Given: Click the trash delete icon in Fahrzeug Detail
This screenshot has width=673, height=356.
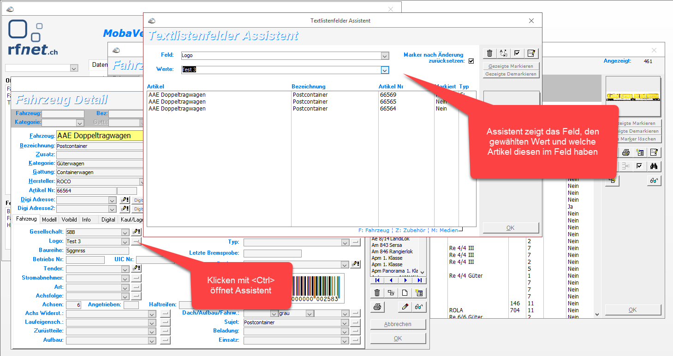Looking at the screenshot, I should coord(377,292).
